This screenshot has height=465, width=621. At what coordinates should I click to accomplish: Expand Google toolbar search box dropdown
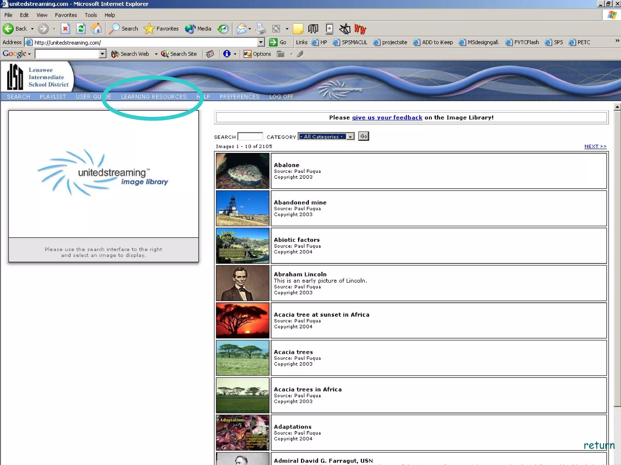(x=102, y=54)
